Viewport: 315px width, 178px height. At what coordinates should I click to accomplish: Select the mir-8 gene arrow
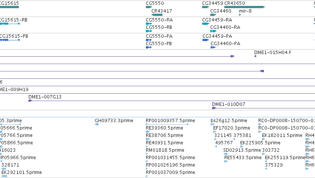tap(240, 15)
